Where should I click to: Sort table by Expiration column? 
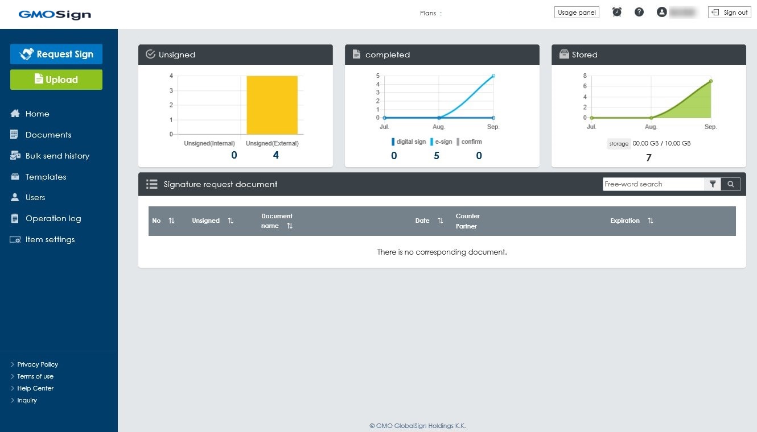(650, 221)
